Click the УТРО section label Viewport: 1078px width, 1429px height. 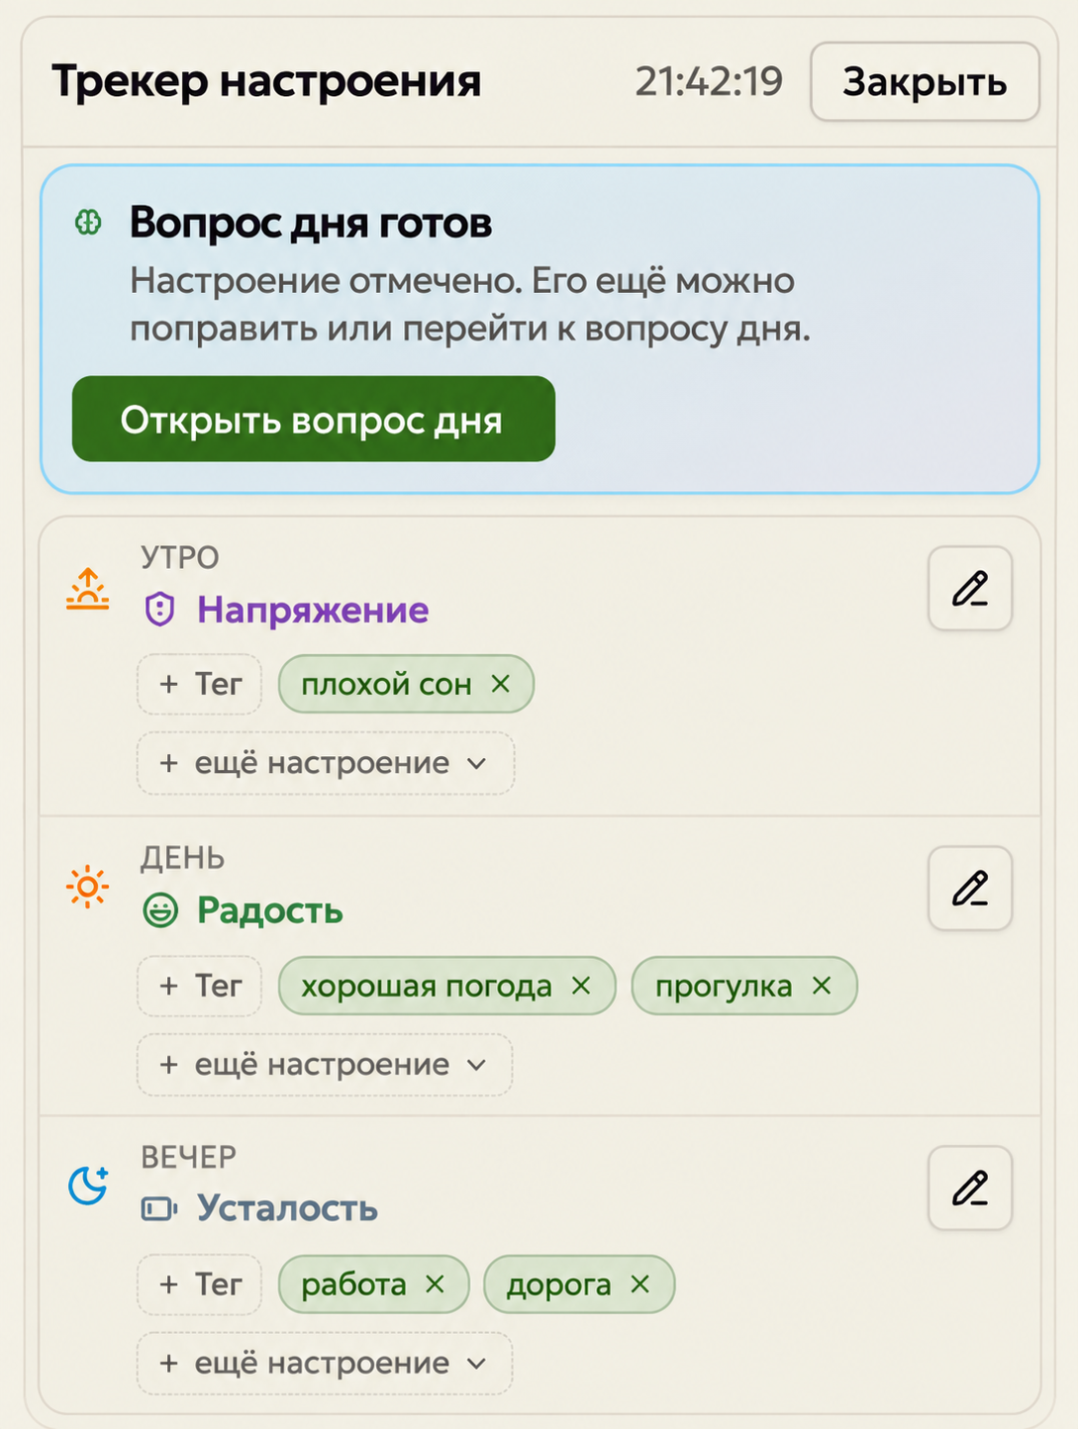pyautogui.click(x=180, y=558)
